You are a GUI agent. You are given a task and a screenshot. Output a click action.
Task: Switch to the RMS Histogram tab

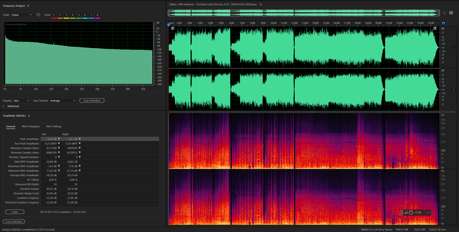point(31,127)
